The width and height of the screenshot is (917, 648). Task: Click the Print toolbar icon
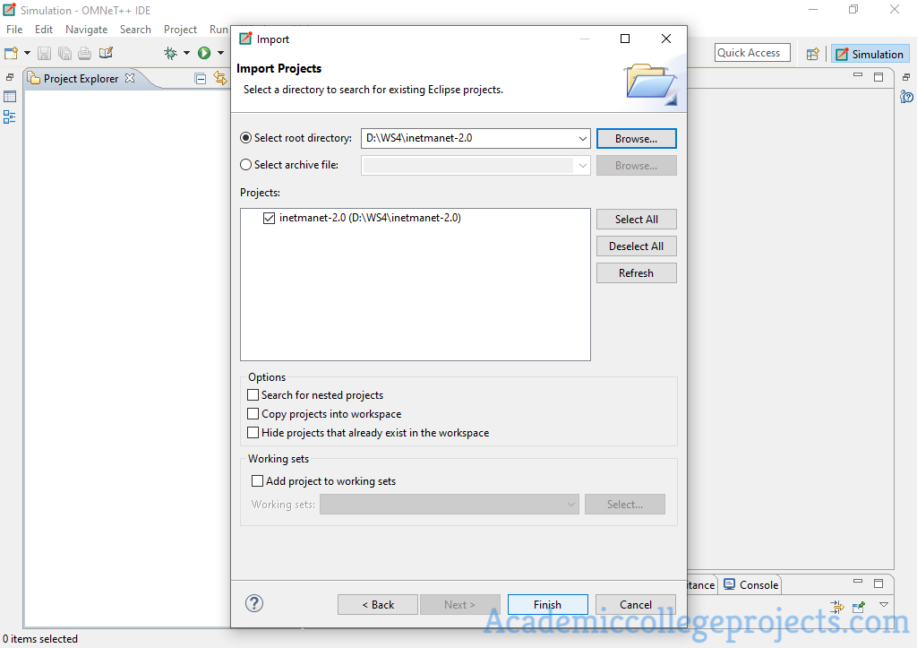(x=85, y=53)
